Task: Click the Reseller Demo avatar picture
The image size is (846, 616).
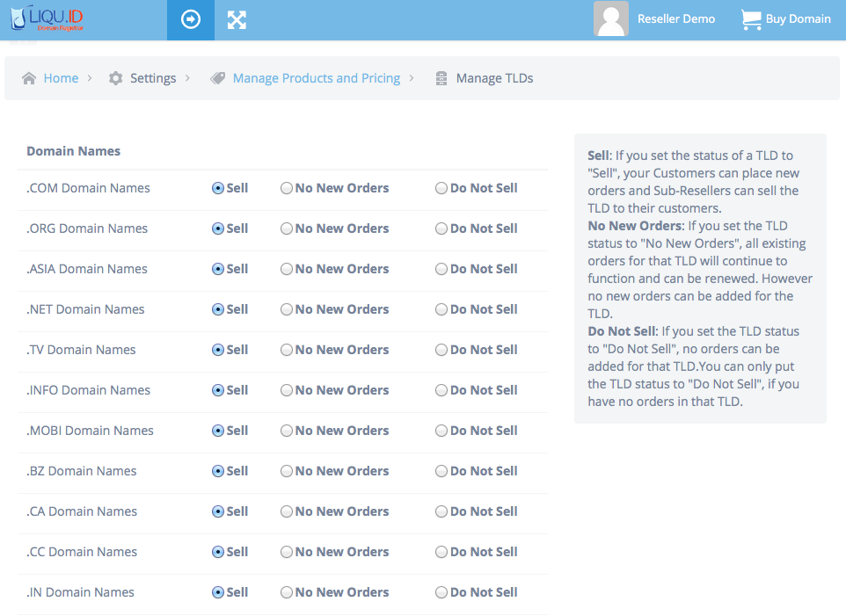Action: [x=611, y=19]
